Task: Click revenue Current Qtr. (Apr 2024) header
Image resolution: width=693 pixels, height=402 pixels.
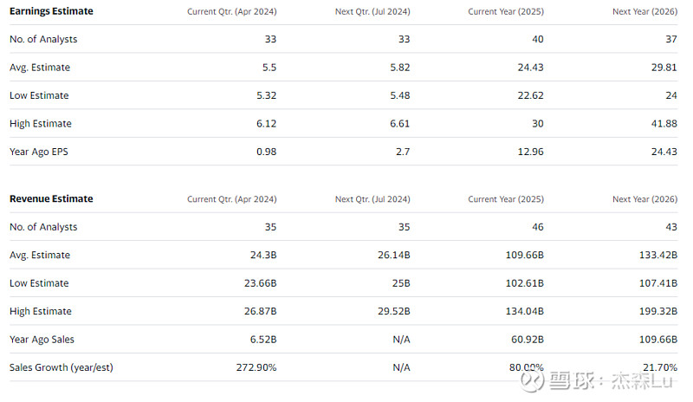Action: click(232, 199)
